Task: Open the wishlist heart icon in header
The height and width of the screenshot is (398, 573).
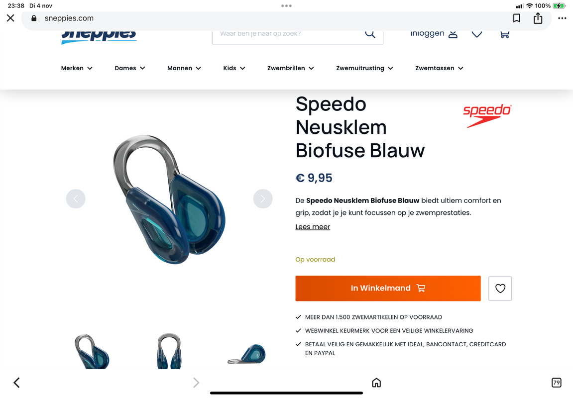Action: coord(477,34)
